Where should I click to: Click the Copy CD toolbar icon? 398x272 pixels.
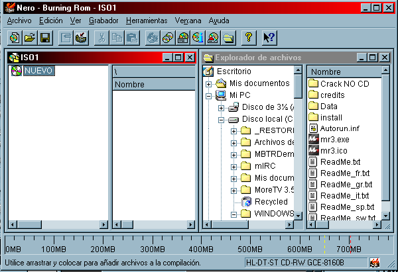coord(168,38)
